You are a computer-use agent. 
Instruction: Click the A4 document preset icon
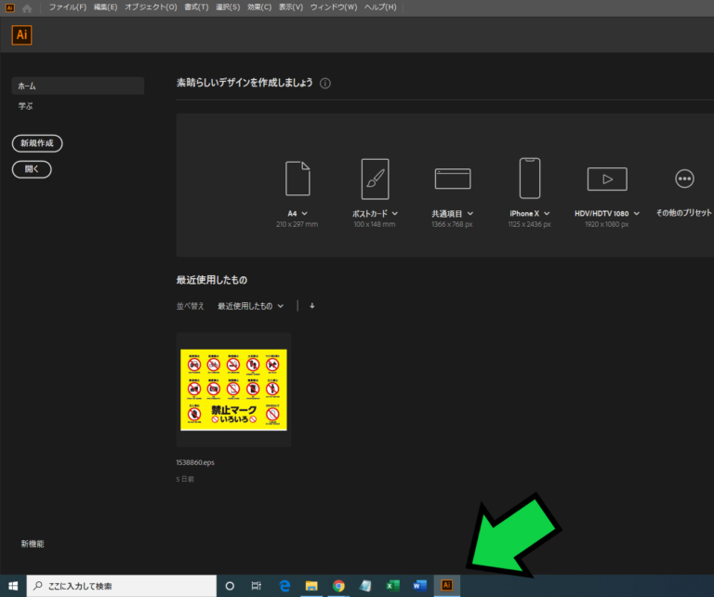tap(297, 179)
